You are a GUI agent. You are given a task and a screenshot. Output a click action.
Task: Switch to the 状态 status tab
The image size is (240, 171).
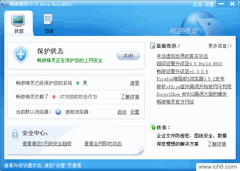pos(19,23)
